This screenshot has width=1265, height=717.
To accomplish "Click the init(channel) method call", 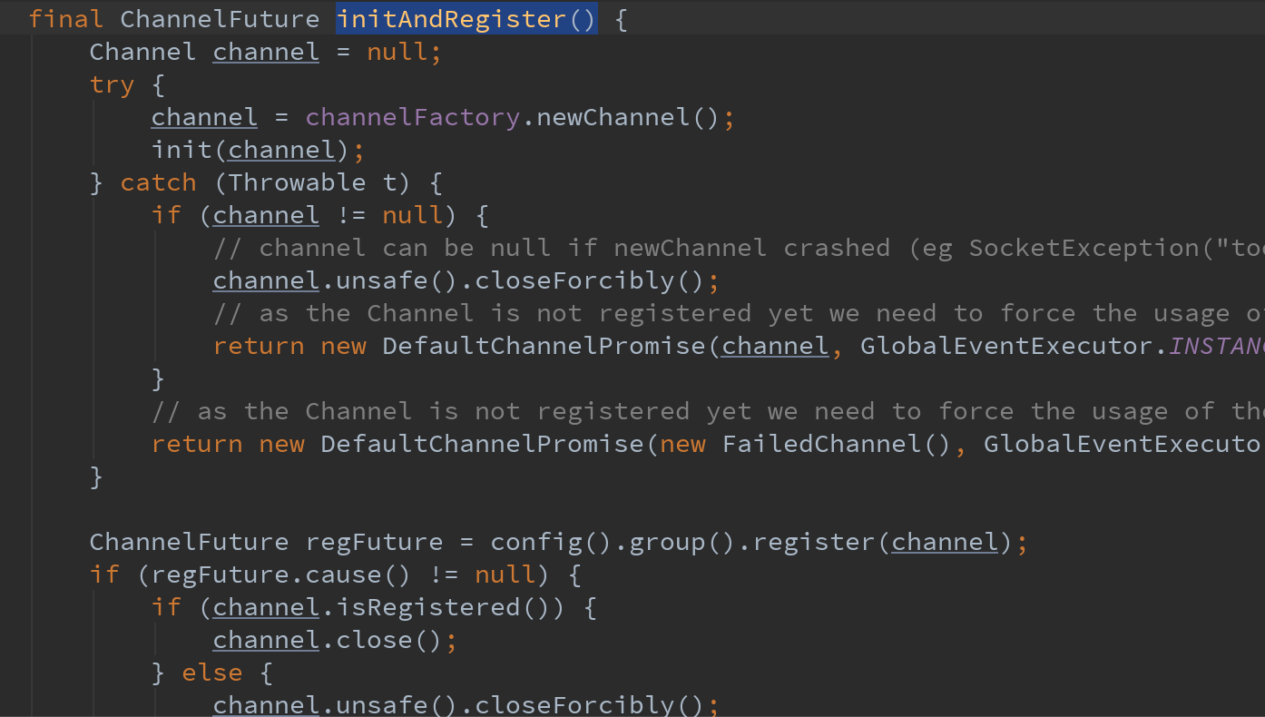I will tap(250, 150).
